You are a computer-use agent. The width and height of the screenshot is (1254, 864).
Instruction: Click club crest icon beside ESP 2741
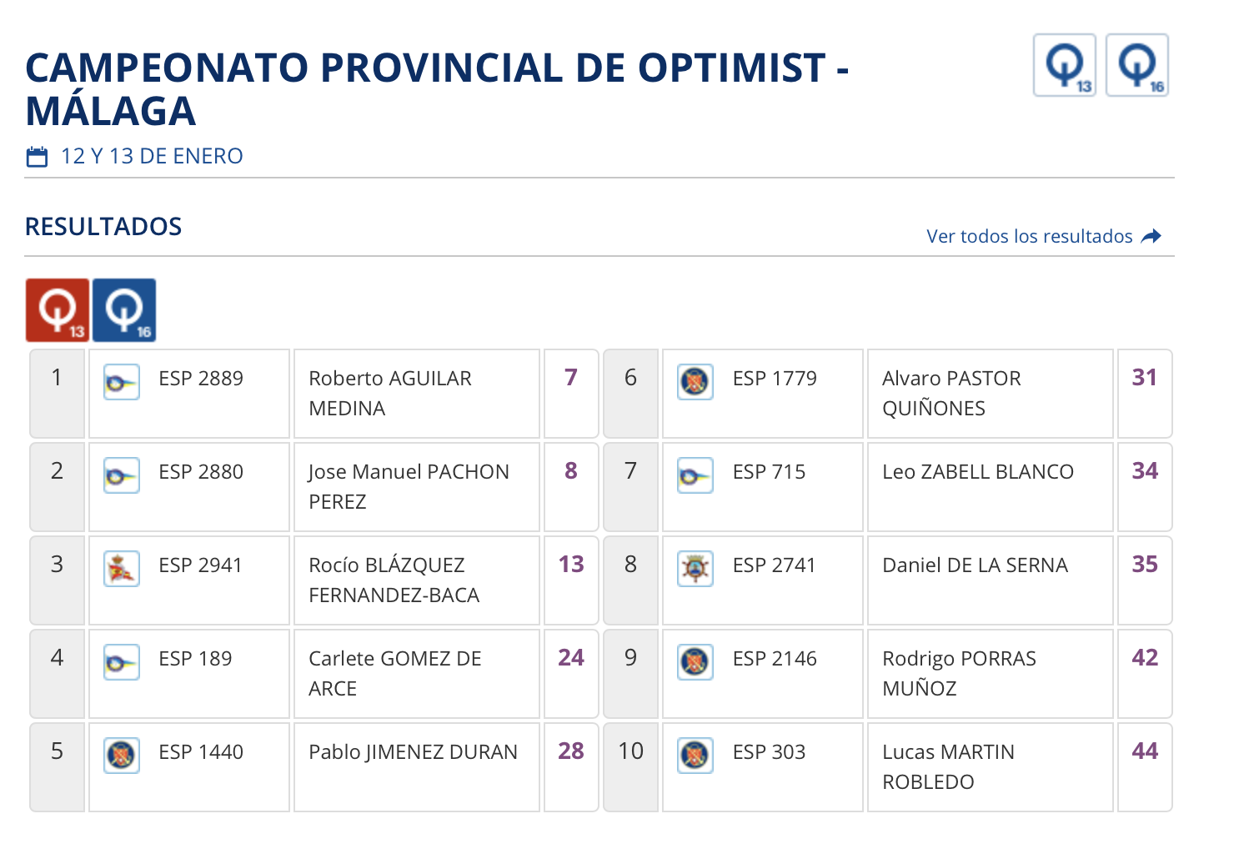[x=695, y=570]
